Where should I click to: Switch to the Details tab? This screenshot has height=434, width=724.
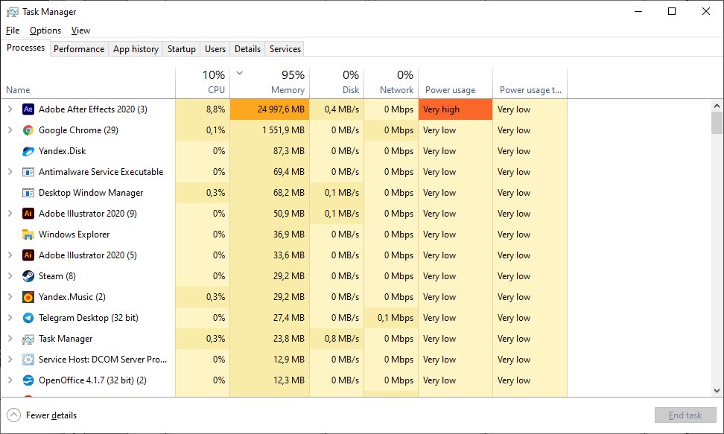247,49
